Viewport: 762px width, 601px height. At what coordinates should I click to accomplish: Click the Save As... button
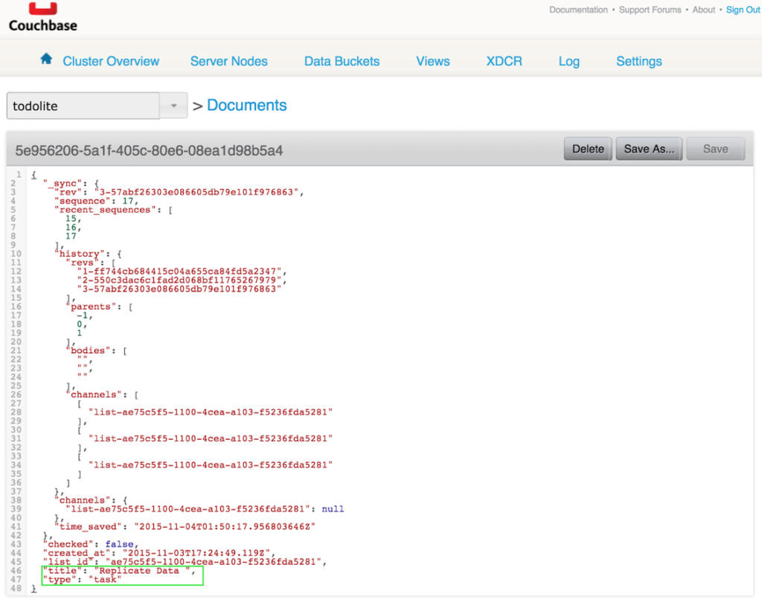(648, 149)
